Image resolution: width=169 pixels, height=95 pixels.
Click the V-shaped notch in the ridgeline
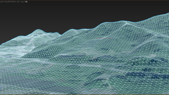(x=62, y=35)
